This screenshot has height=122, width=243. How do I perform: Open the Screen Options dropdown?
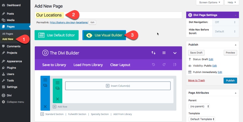210,2
